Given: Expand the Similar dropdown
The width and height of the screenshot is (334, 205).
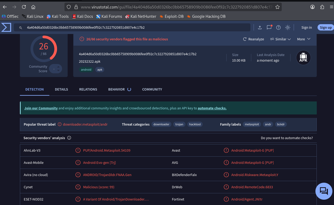Looking at the screenshot, I should click(x=280, y=39).
